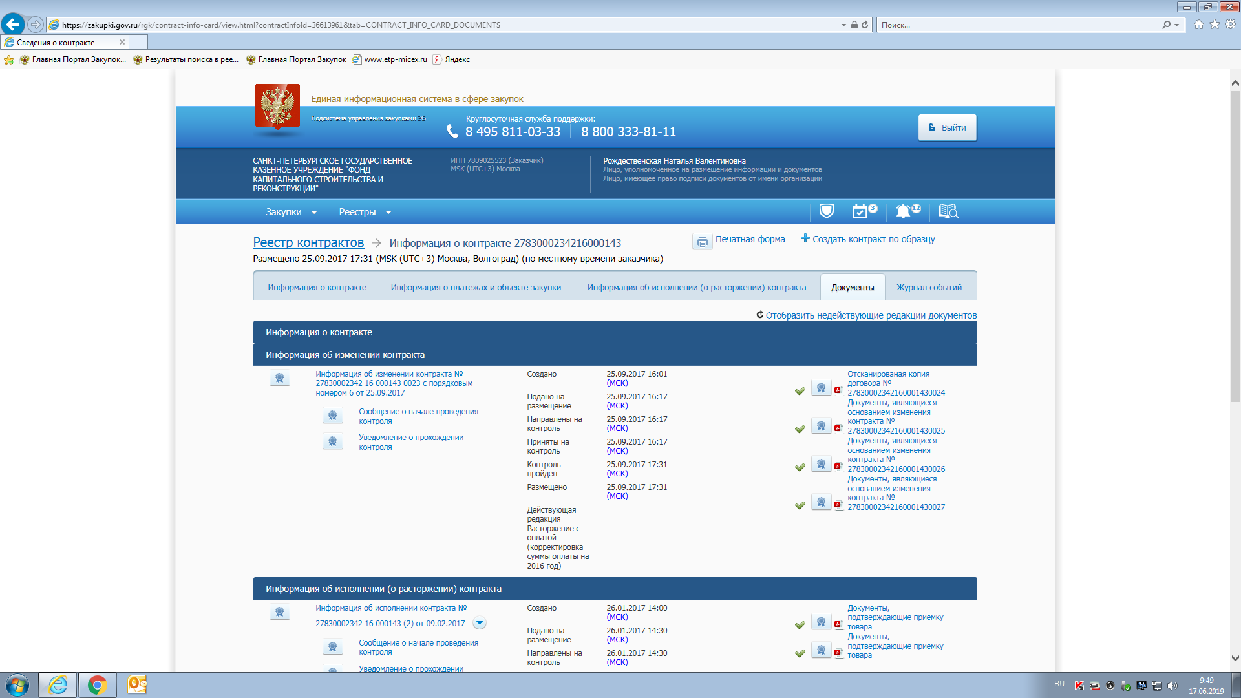This screenshot has height=698, width=1241.
Task: Open the PDF icon for Отсканированая копия договора
Action: (838, 391)
